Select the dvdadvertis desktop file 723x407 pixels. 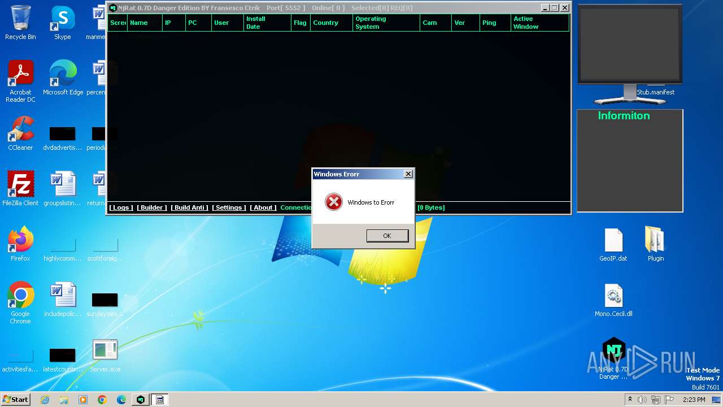(x=62, y=138)
